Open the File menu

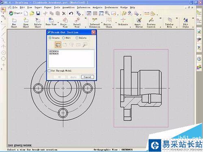(15, 7)
